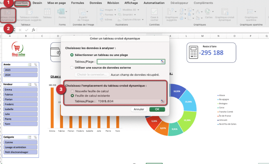Click the formula bar confirm checkmark icon
Image resolution: width=269 pixels, height=164 pixels.
click(26, 30)
